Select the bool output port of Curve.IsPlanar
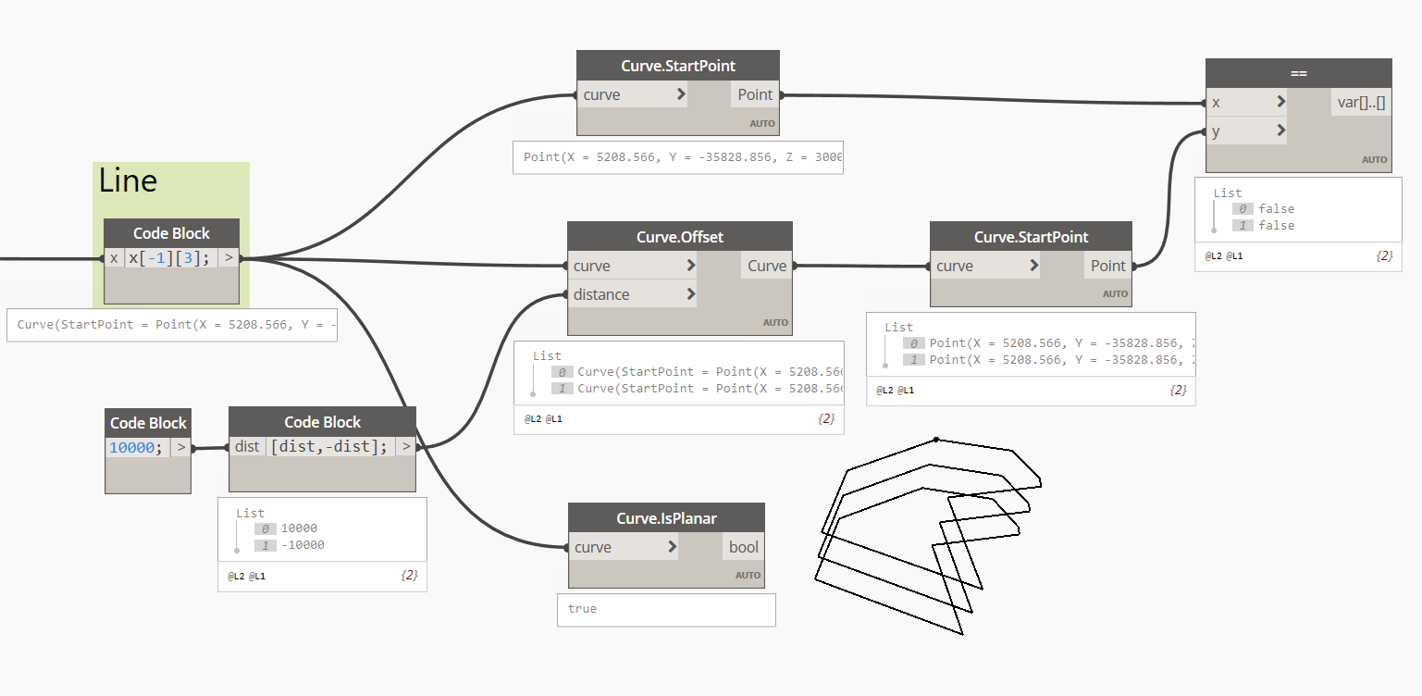 [x=742, y=547]
